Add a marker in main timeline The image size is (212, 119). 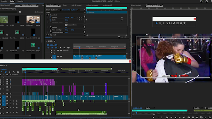click(x=10, y=72)
